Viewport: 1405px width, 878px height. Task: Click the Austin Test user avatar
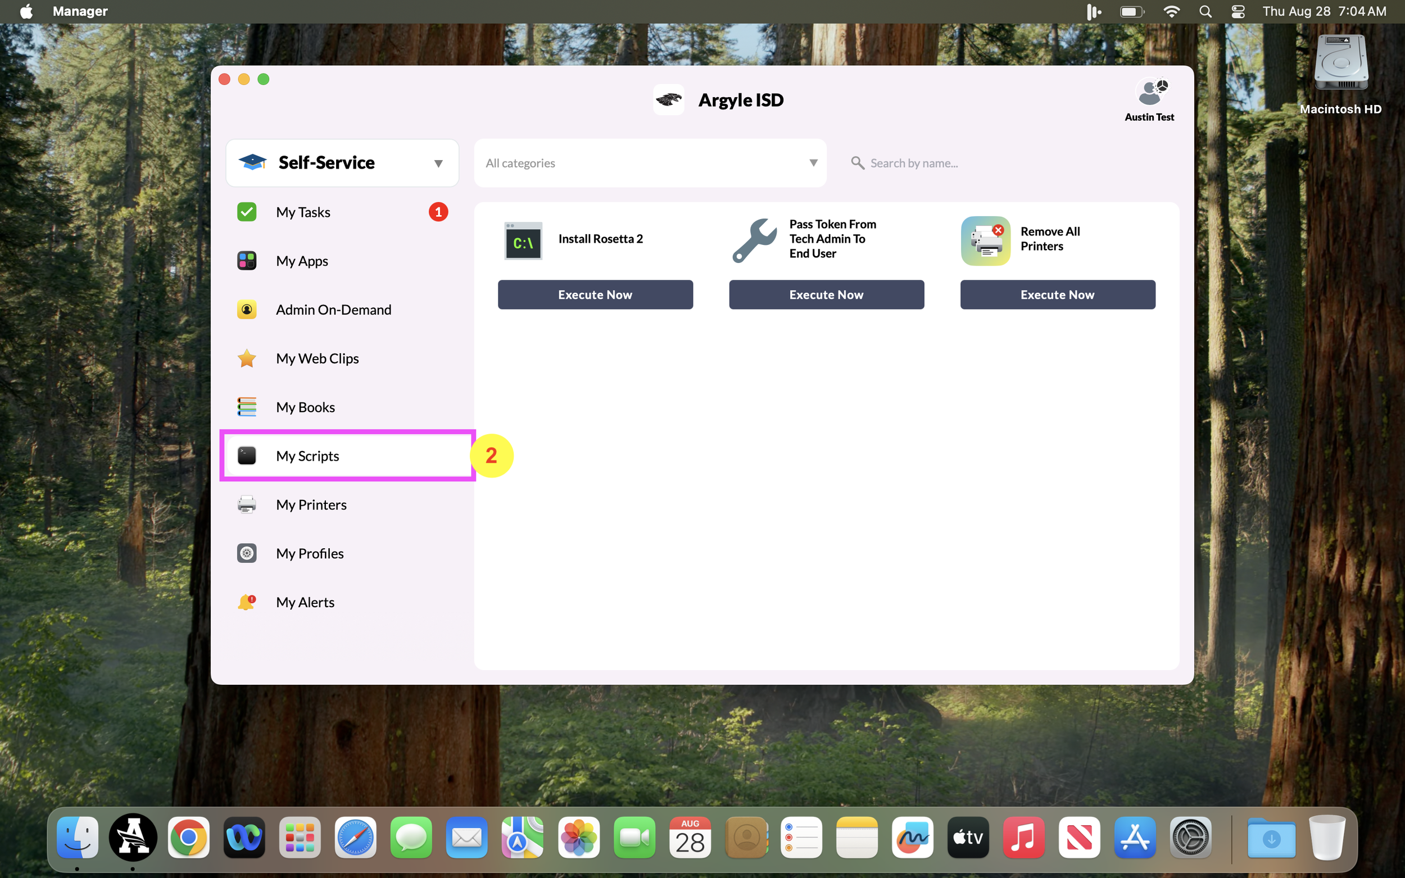pyautogui.click(x=1149, y=93)
